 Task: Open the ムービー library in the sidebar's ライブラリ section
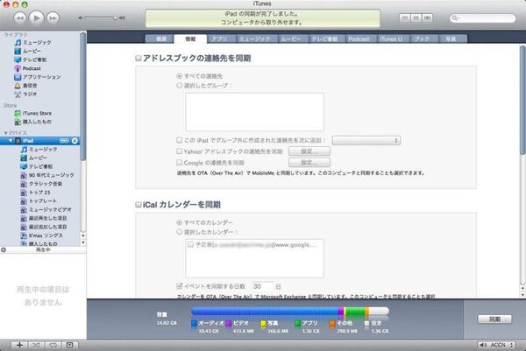(27, 51)
